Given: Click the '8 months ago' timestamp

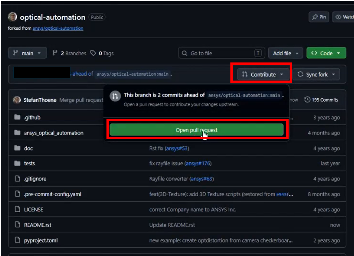Looking at the screenshot, I should click(x=324, y=194).
